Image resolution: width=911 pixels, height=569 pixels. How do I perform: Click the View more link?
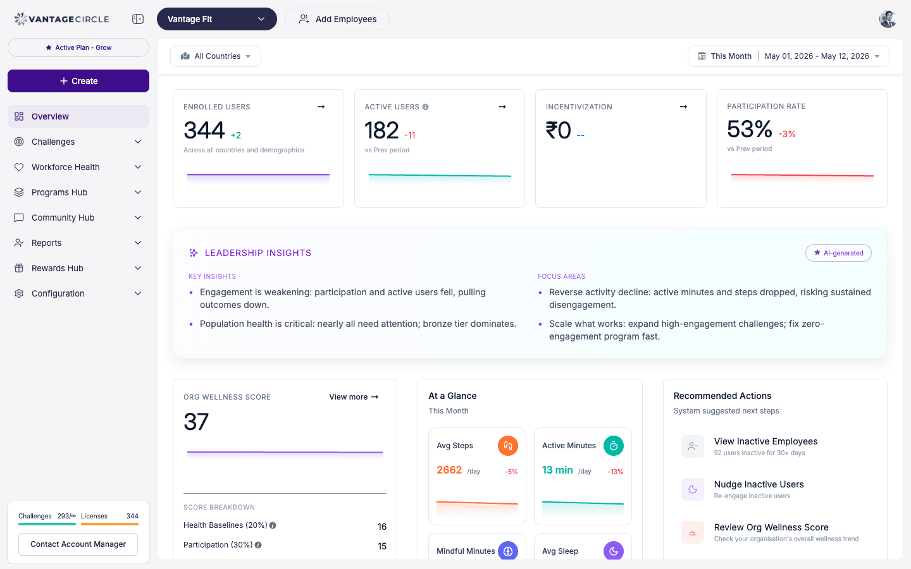354,397
